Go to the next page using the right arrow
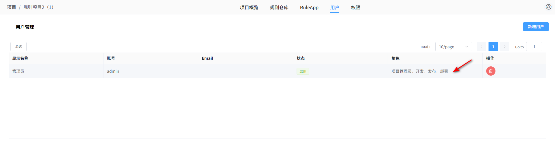The image size is (555, 144). tap(504, 47)
